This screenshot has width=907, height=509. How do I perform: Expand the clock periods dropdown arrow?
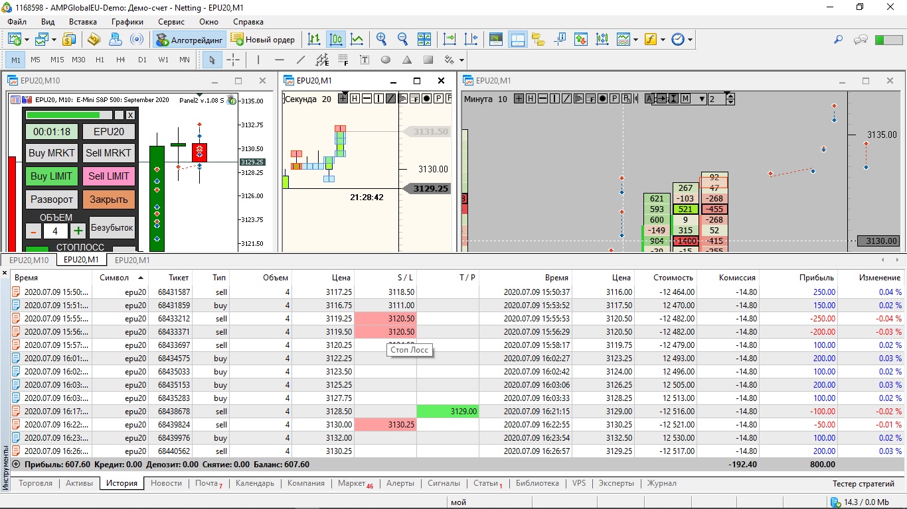point(690,40)
